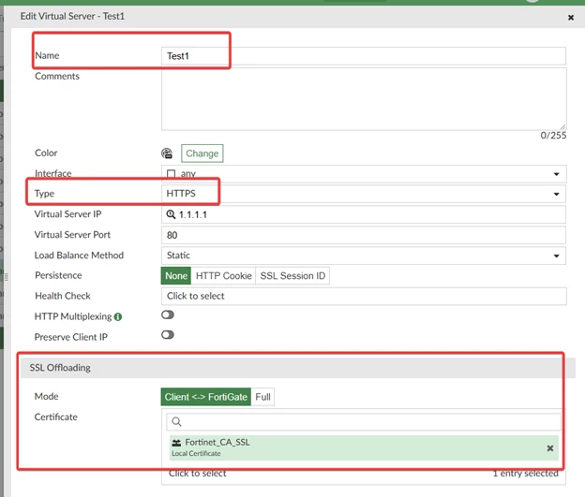Select Full SSL offloading mode
585x497 pixels.
[x=262, y=397]
